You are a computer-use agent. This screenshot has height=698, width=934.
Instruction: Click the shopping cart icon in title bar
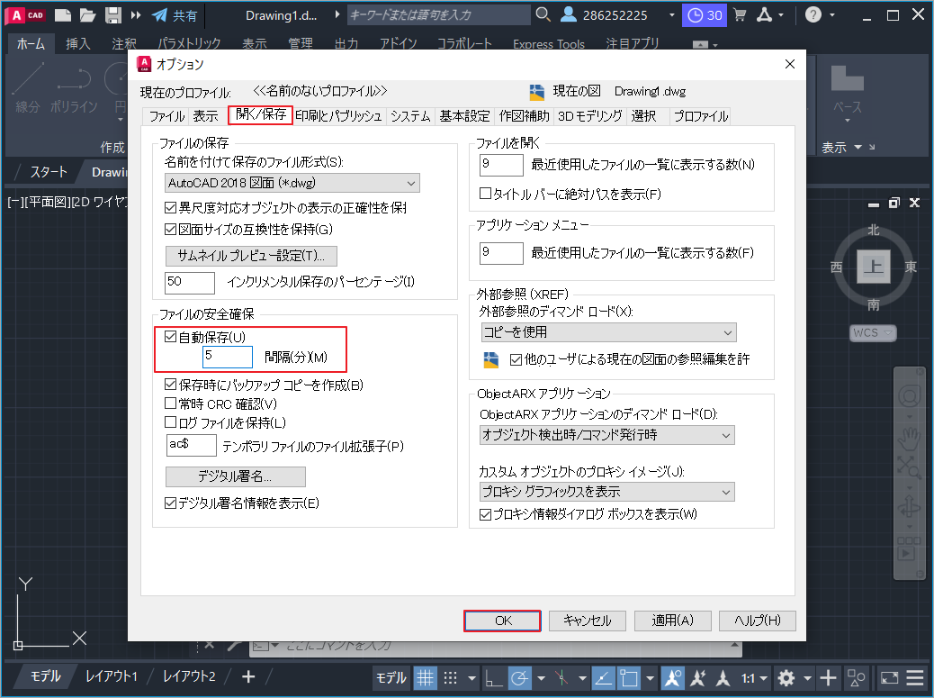point(741,15)
